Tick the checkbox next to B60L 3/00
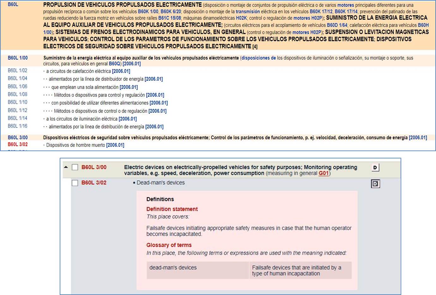This screenshot has width=436, height=295. (75, 167)
